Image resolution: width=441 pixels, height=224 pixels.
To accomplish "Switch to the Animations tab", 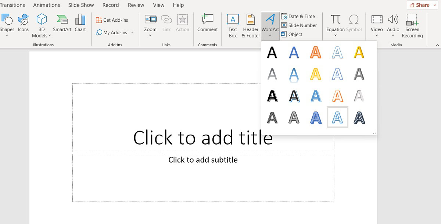I will (46, 5).
